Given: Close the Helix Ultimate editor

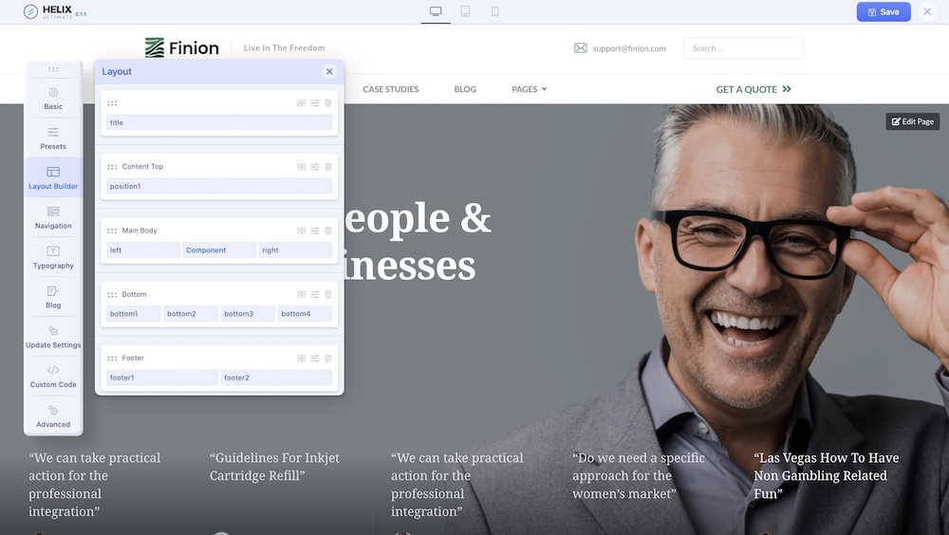Looking at the screenshot, I should pos(927,11).
